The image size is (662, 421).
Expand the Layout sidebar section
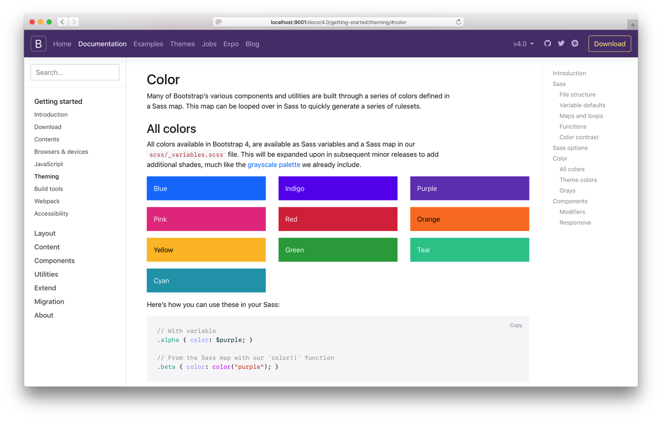[45, 233]
